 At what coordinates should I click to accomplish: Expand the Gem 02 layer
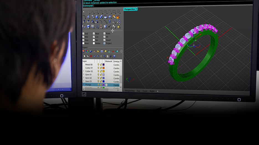(84, 77)
